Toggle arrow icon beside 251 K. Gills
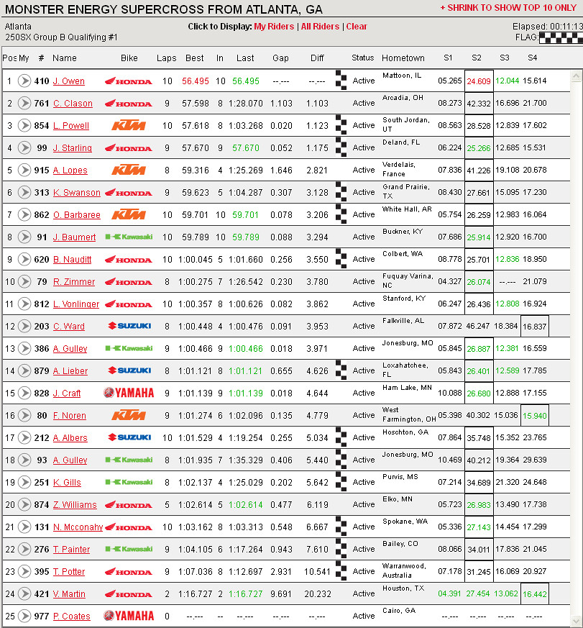583x628 pixels. pos(24,482)
